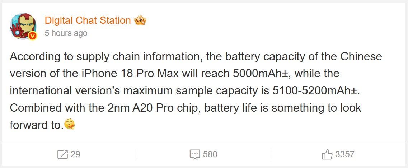The width and height of the screenshot is (408, 168).
Task: Click the repost share icon
Action: tap(62, 155)
